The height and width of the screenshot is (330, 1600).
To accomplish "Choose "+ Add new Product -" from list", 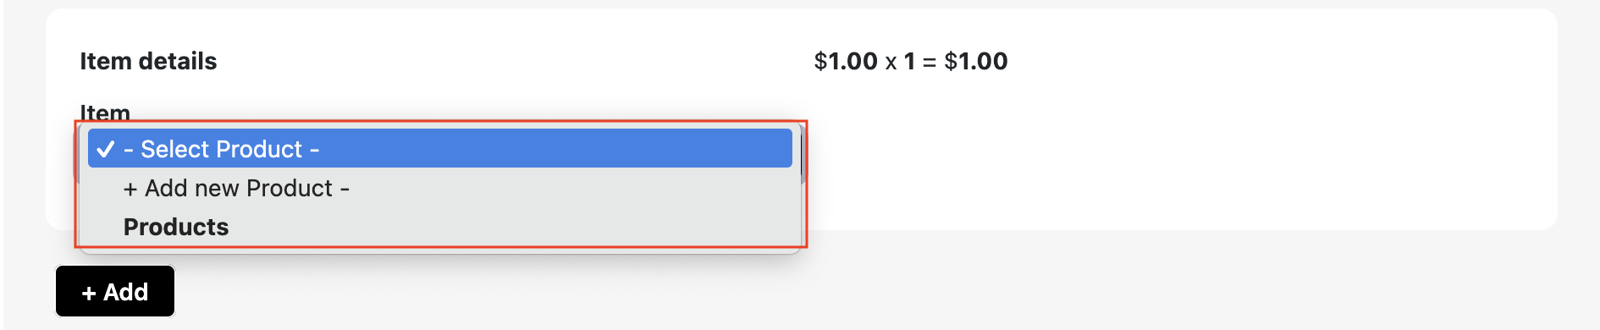I will click(x=440, y=188).
